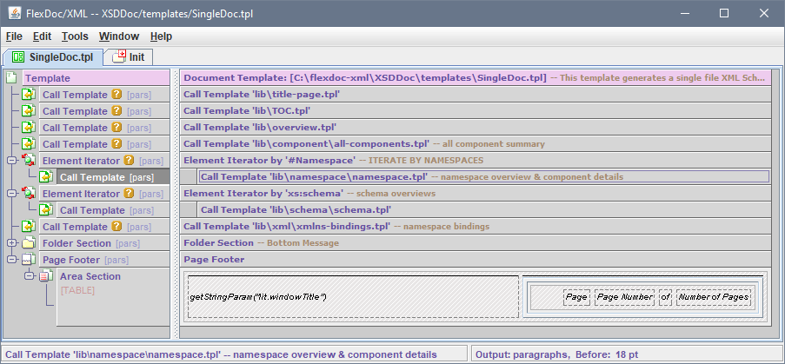Select Call Template 'lib\xml\xmlns-bindings.tpl' row
The height and width of the screenshot is (364, 785).
click(x=476, y=227)
